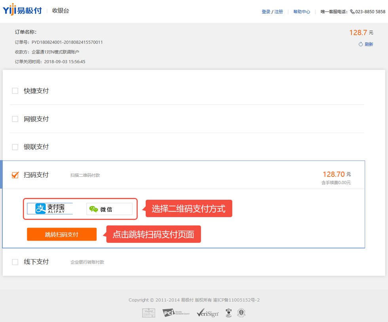Viewport: 388px width, 322px height.
Task: Uncheck the 扫码支付 checkbox
Action: (x=15, y=175)
